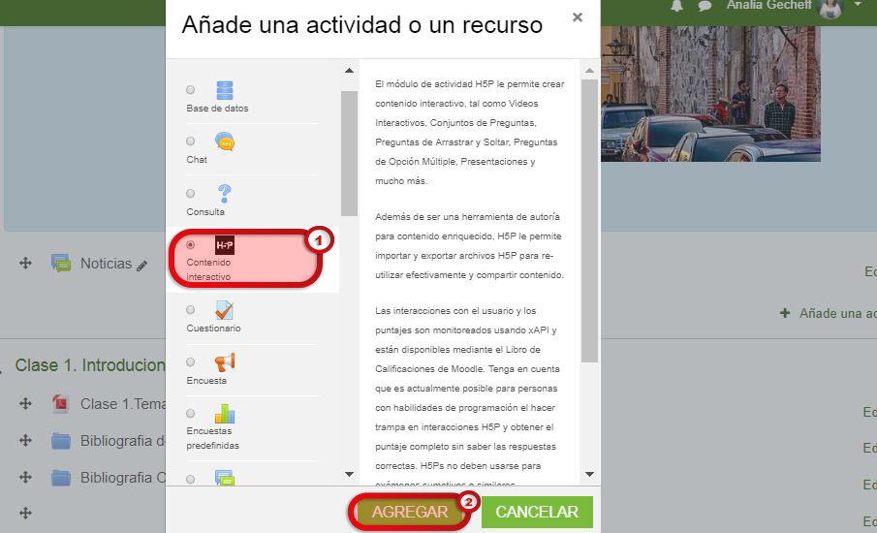877x533 pixels.
Task: Click activity list scroll down arrow
Action: click(x=349, y=474)
